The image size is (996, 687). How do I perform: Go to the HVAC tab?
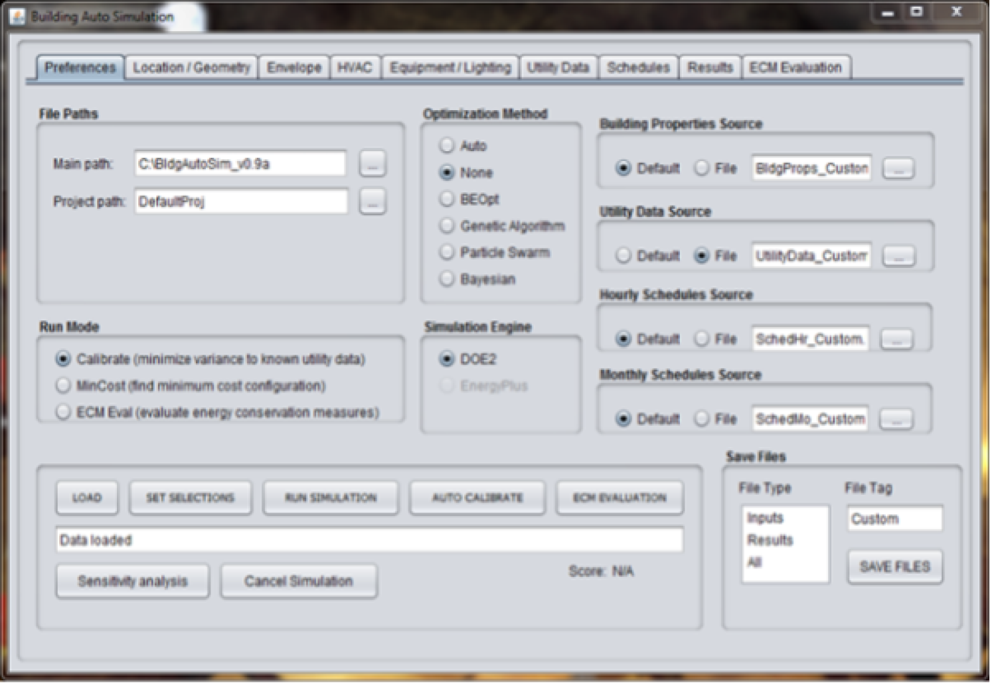[355, 68]
